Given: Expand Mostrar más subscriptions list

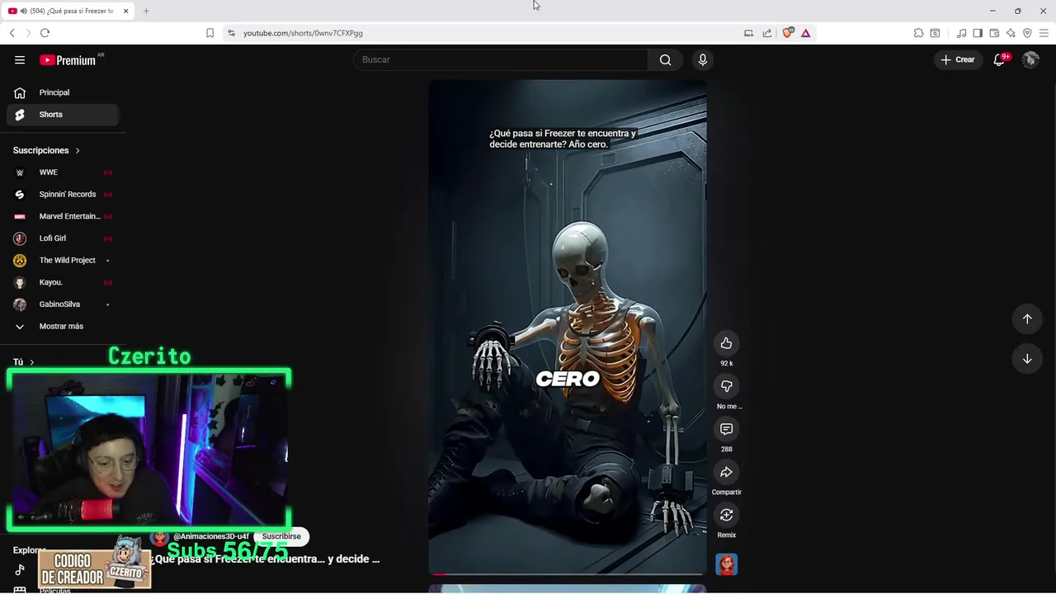Looking at the screenshot, I should pyautogui.click(x=63, y=326).
